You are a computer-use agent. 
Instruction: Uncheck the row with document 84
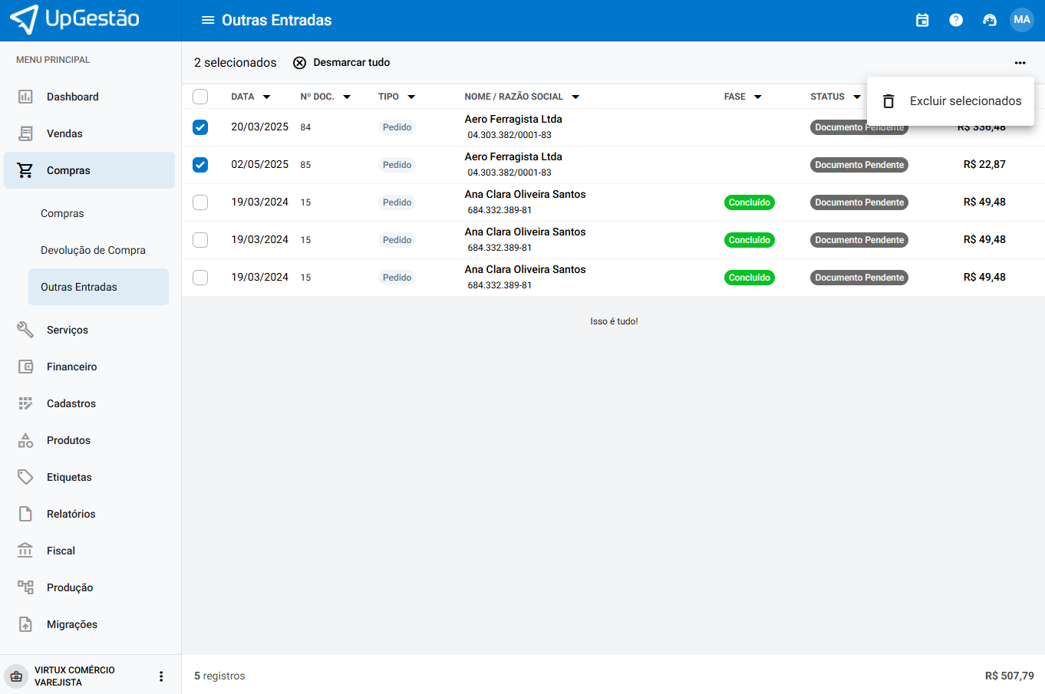coord(200,127)
